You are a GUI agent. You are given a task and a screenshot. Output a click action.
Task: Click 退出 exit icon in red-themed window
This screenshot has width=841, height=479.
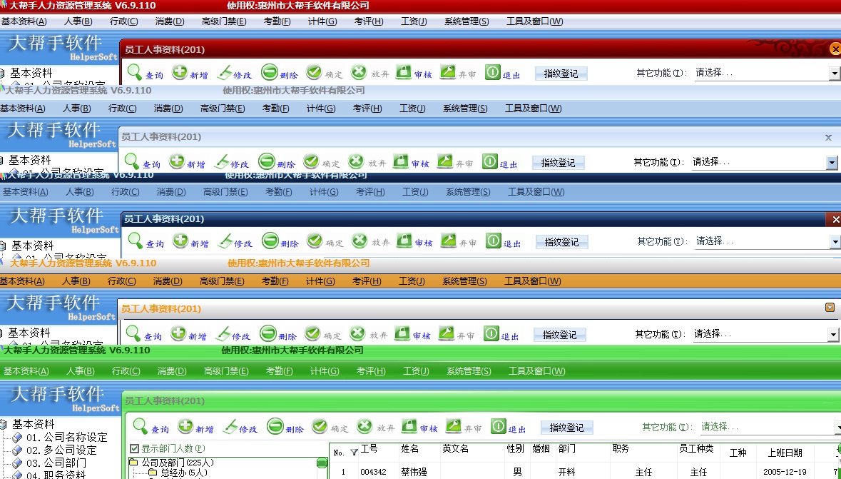[x=493, y=72]
